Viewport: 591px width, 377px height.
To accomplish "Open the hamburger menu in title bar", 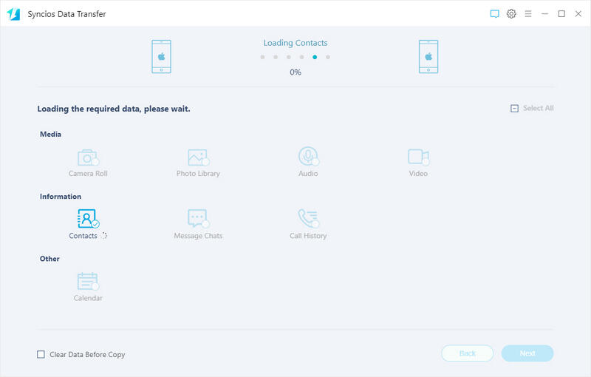I will (527, 14).
